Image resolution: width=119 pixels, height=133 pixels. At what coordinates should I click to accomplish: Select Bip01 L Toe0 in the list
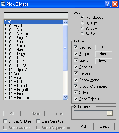33,58
